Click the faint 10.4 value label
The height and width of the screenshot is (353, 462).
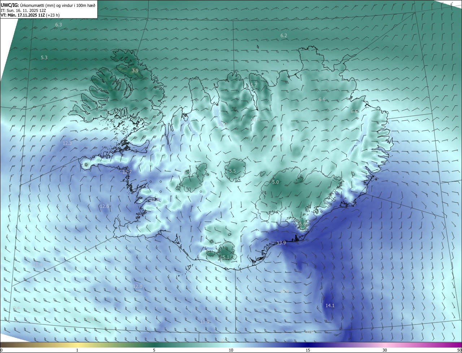click(256, 119)
